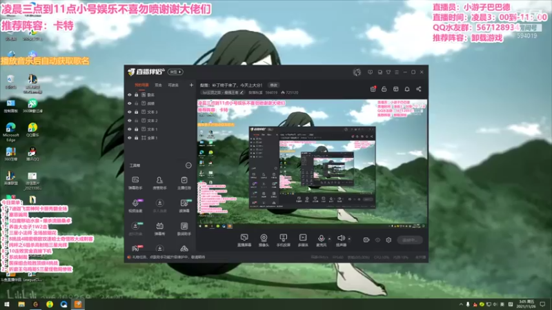The image size is (552, 310).
Task: Collapse the 工具箱 toolbox section
Action: click(x=188, y=165)
